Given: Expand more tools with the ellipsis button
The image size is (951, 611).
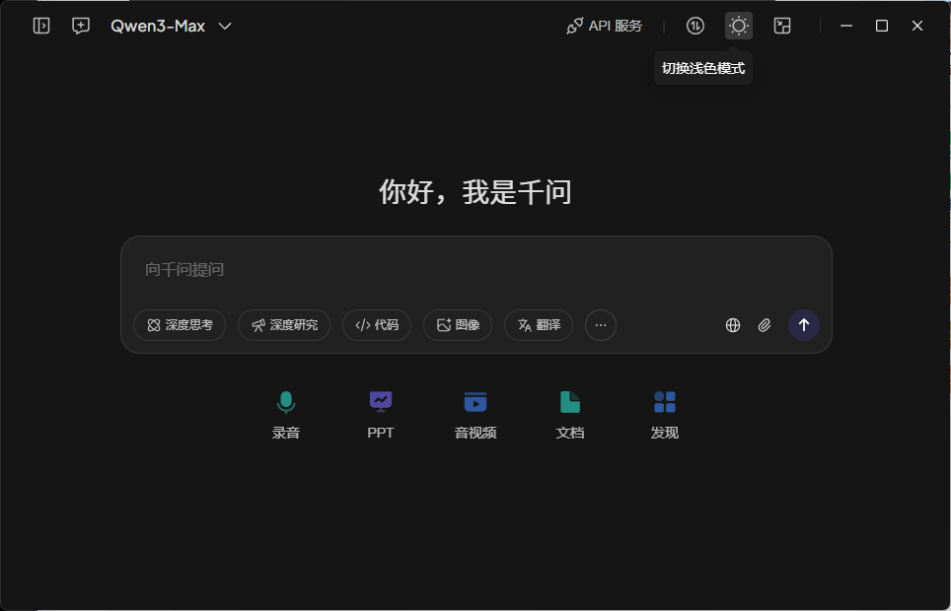Looking at the screenshot, I should click(x=601, y=325).
